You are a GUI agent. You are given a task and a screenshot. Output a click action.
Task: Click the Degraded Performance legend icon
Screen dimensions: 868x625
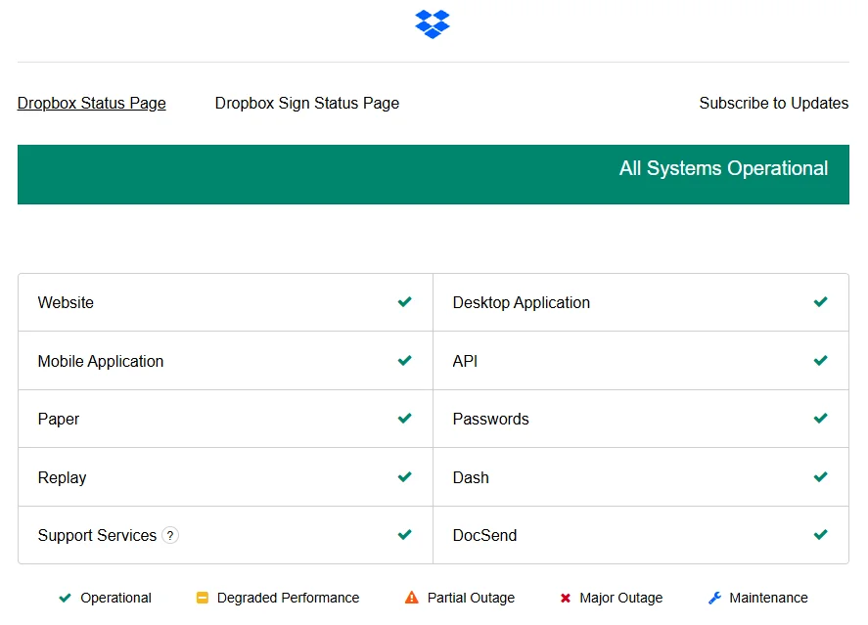click(203, 597)
